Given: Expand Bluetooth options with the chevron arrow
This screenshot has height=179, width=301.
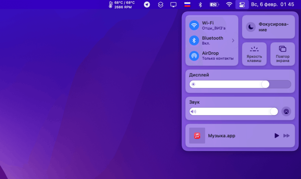Looking at the screenshot, I should pyautogui.click(x=233, y=40).
